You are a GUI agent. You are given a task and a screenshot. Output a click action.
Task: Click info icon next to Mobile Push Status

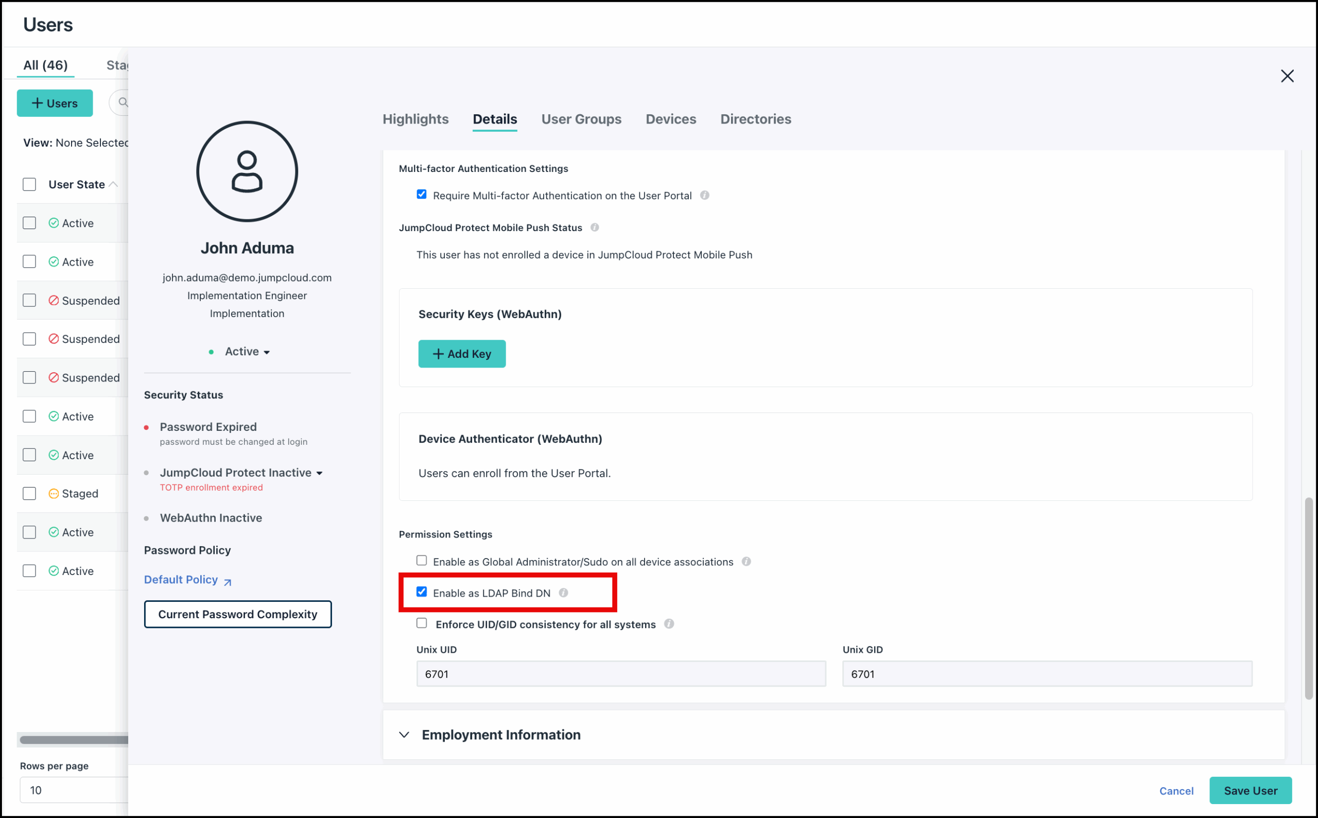[x=595, y=228]
